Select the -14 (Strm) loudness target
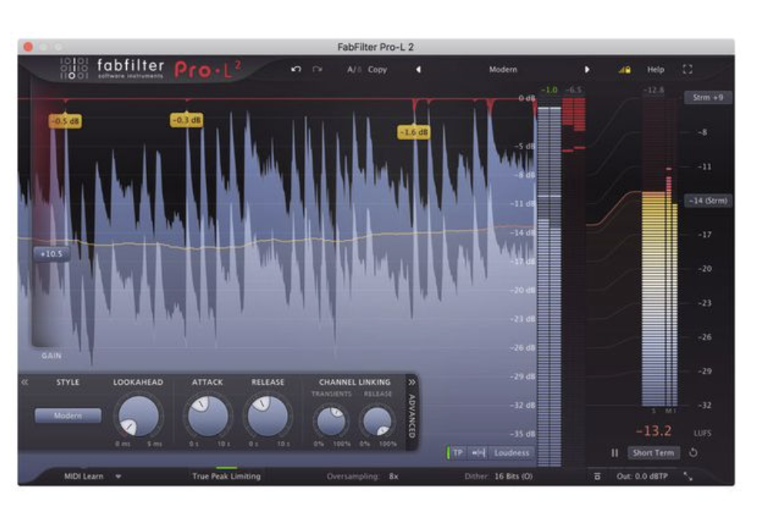This screenshot has width=757, height=511. (x=708, y=200)
